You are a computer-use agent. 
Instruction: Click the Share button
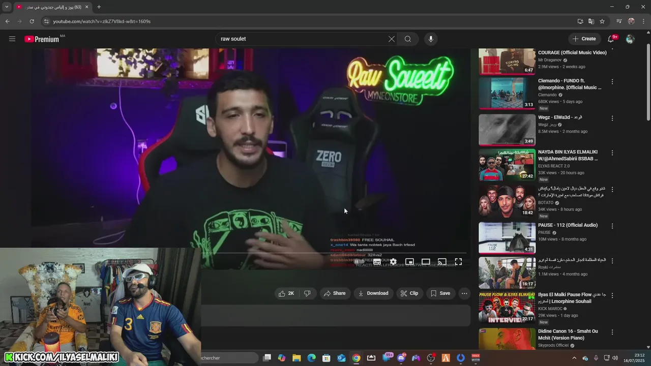(x=335, y=293)
